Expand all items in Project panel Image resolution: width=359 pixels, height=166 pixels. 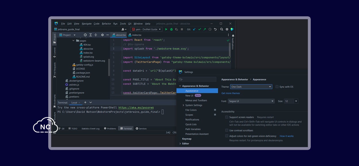90,35
